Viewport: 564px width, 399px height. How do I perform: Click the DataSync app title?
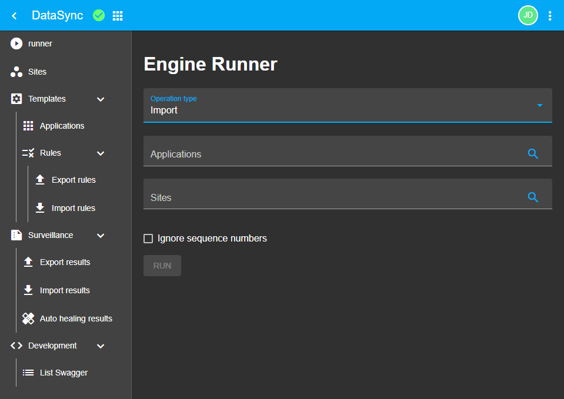coord(58,15)
